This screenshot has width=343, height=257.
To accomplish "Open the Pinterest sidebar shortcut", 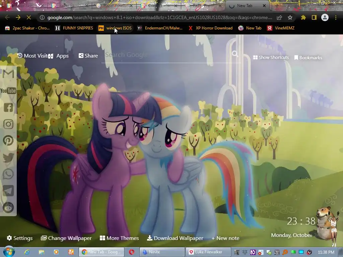I will pos(8,141).
